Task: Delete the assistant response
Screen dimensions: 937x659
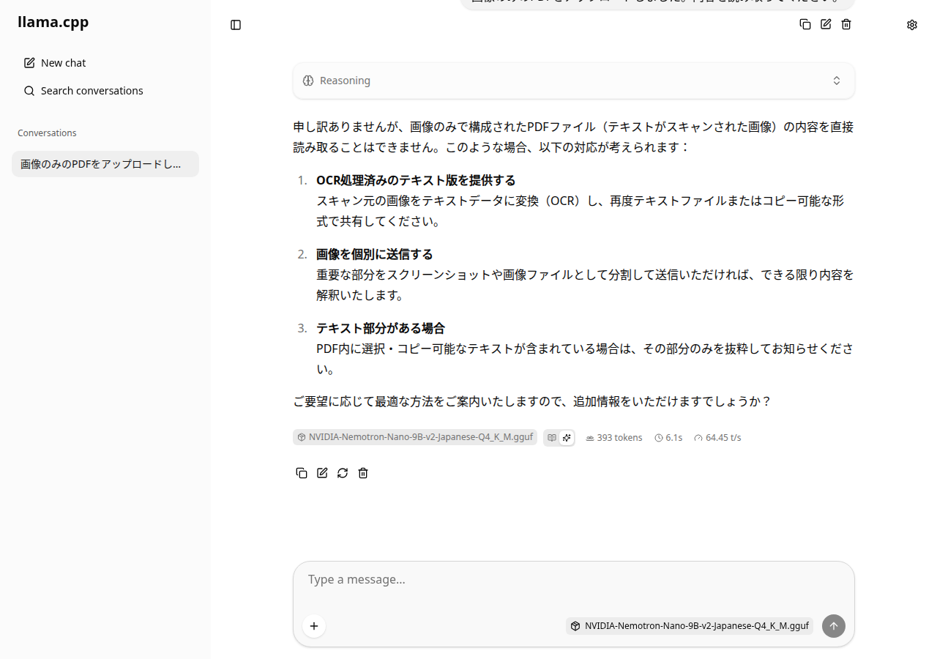Action: click(x=363, y=473)
